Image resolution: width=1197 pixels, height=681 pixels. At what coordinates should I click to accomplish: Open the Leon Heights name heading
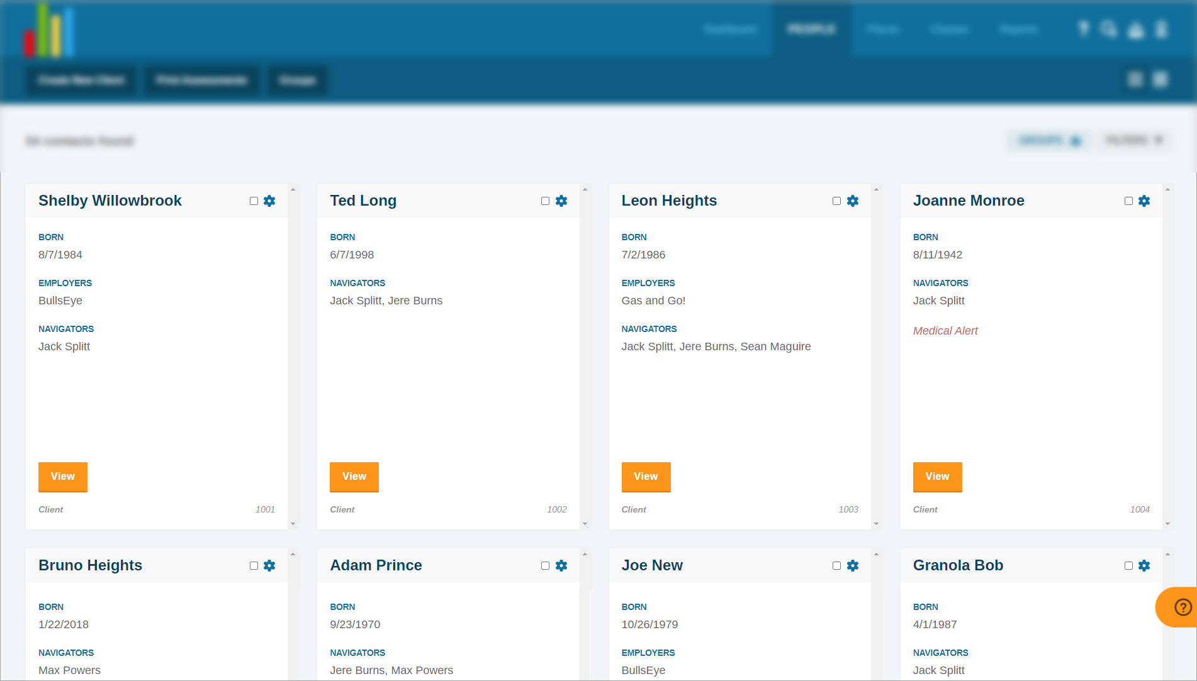tap(669, 201)
